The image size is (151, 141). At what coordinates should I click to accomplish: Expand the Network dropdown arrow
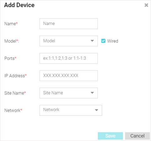(x=97, y=110)
